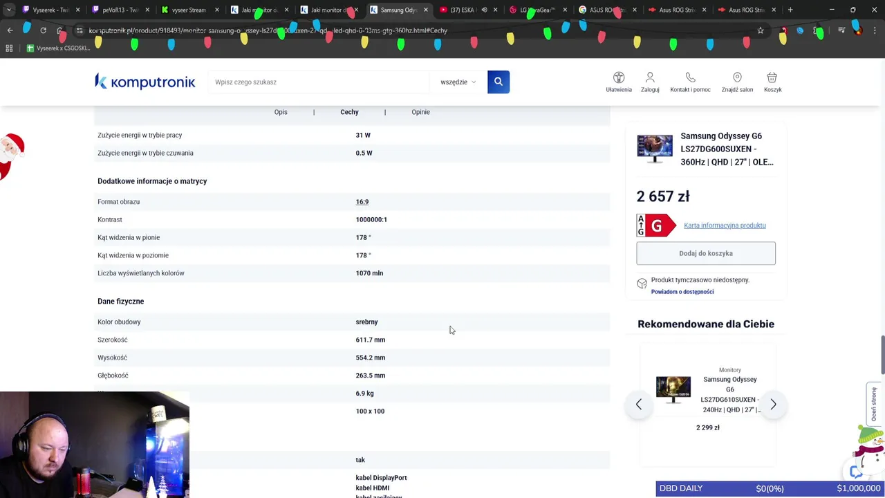Select the 2 657 zł price
Screen dimensions: 885x498
tap(663, 196)
